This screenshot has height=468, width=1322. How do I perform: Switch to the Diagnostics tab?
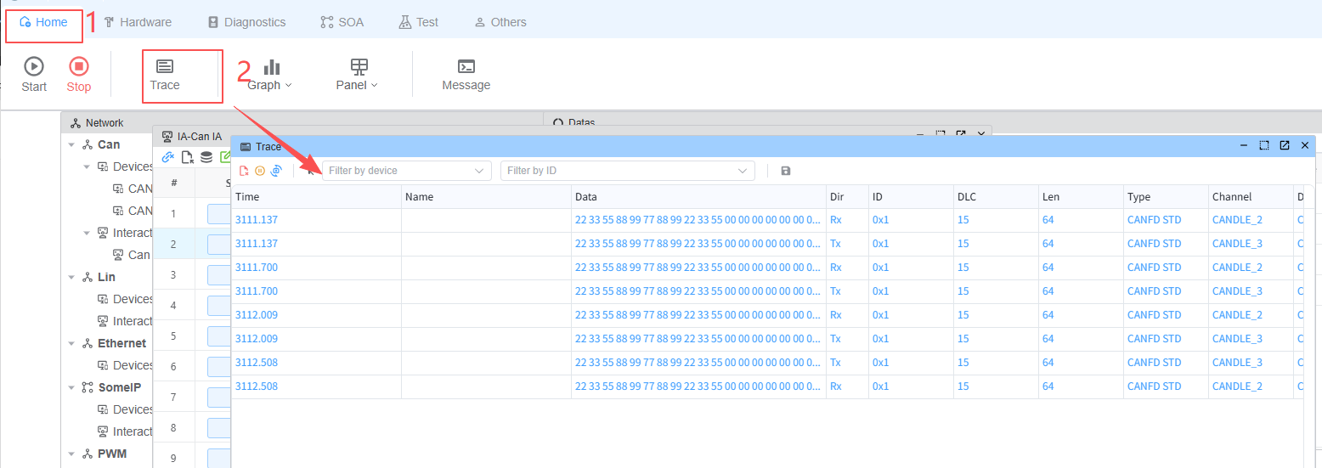coord(246,22)
